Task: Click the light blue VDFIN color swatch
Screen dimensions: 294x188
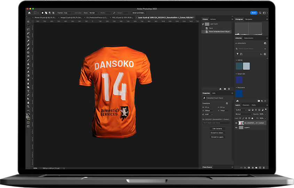Action: 246,66
